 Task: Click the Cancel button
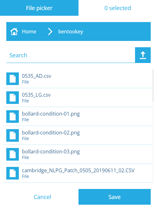42,197
